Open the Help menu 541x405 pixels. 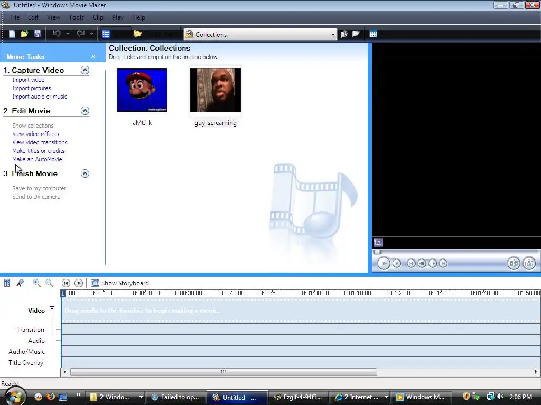pyautogui.click(x=139, y=17)
